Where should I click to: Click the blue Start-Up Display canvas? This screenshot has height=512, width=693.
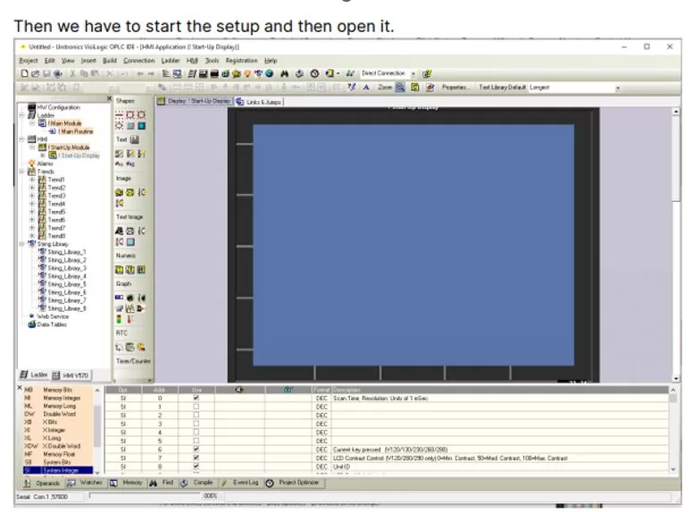click(413, 241)
